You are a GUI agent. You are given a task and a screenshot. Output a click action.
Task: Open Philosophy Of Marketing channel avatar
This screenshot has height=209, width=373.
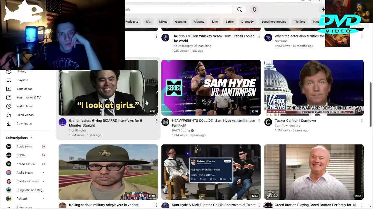point(165,37)
